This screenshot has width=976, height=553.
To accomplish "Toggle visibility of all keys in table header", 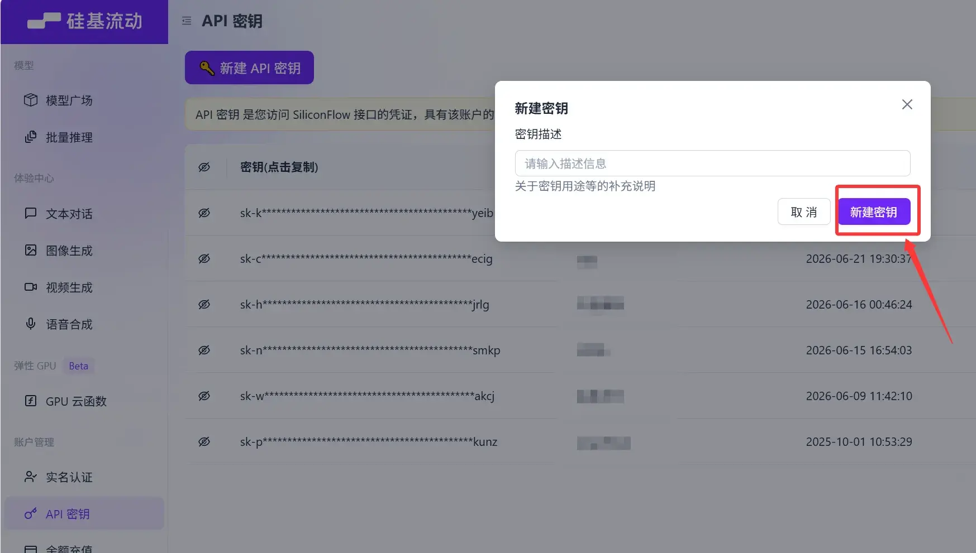I will pyautogui.click(x=204, y=167).
